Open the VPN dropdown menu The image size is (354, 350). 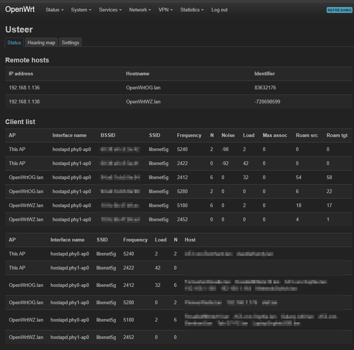click(x=165, y=10)
